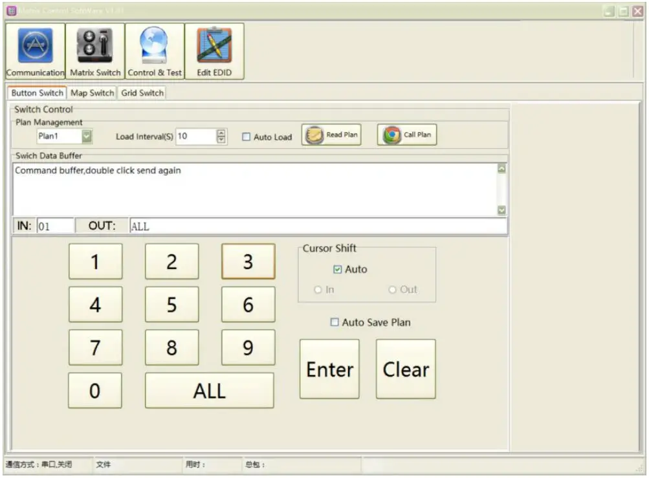649x478 pixels.
Task: Click keypad button 6
Action: 248,305
